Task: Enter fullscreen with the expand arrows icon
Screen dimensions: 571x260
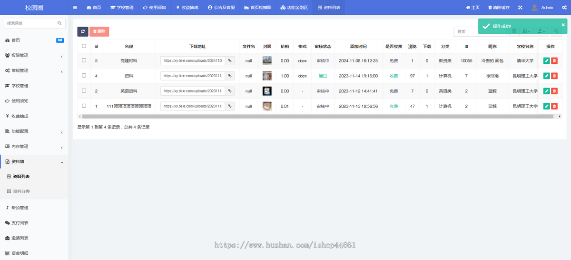Action: tap(520, 8)
